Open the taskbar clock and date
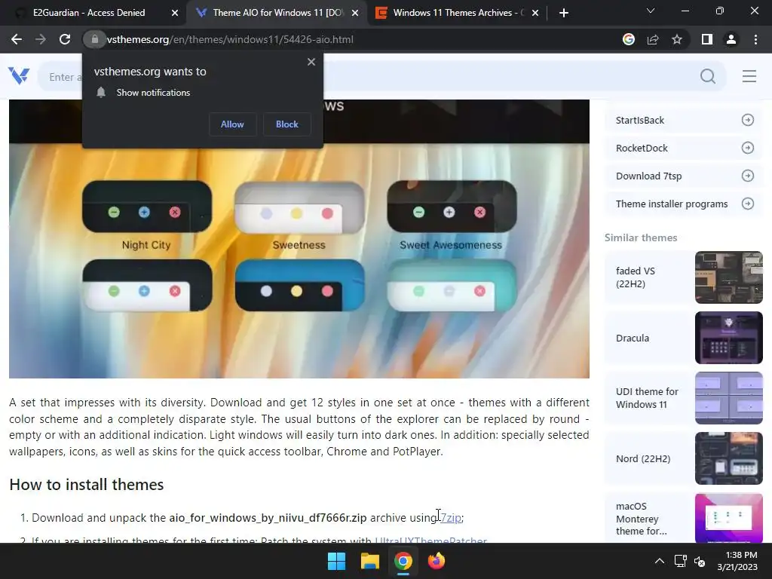The height and width of the screenshot is (579, 772). (x=737, y=561)
